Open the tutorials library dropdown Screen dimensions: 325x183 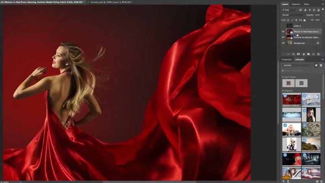click(x=297, y=65)
